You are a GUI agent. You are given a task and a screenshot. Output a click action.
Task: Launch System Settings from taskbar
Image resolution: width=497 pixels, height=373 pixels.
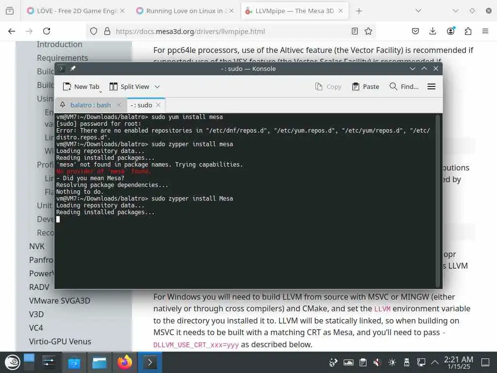[x=49, y=362]
